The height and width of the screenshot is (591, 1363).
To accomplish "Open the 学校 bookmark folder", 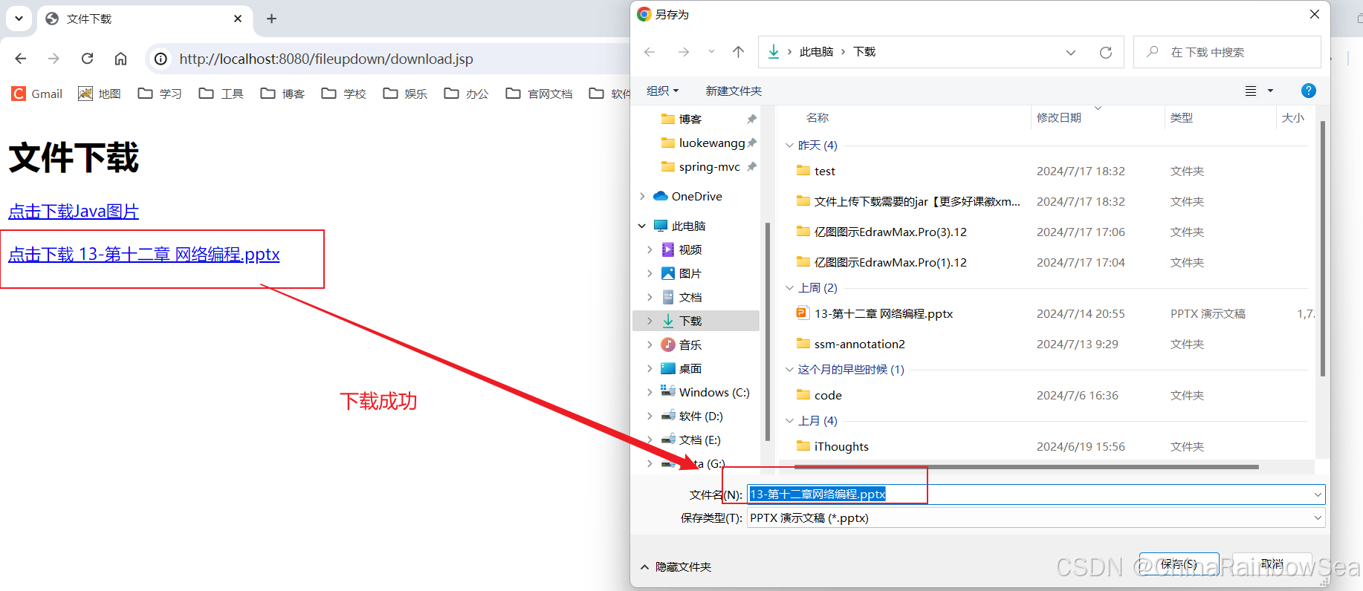I will (343, 94).
